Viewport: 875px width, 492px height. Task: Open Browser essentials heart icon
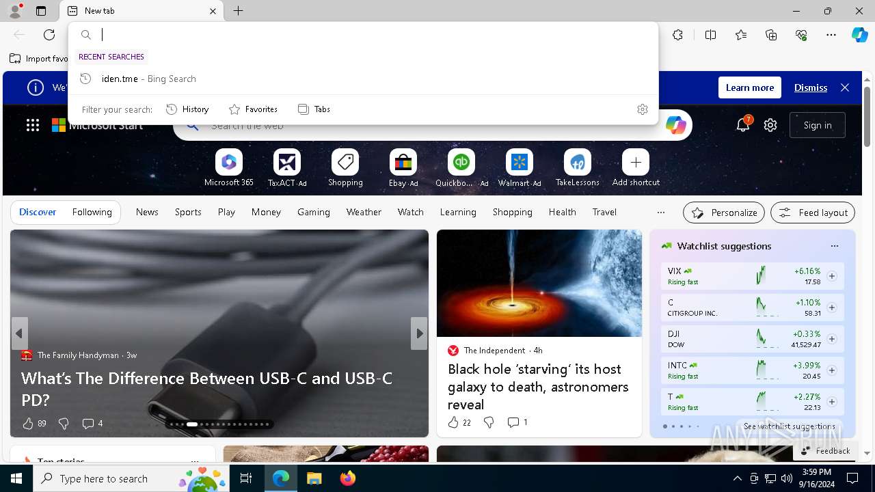pyautogui.click(x=801, y=35)
